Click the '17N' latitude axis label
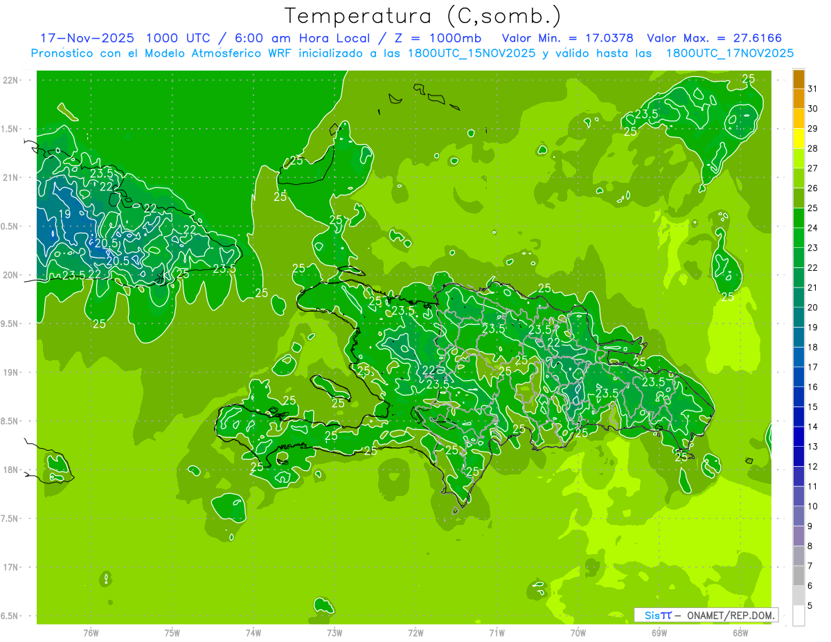831x642 pixels. coord(10,567)
